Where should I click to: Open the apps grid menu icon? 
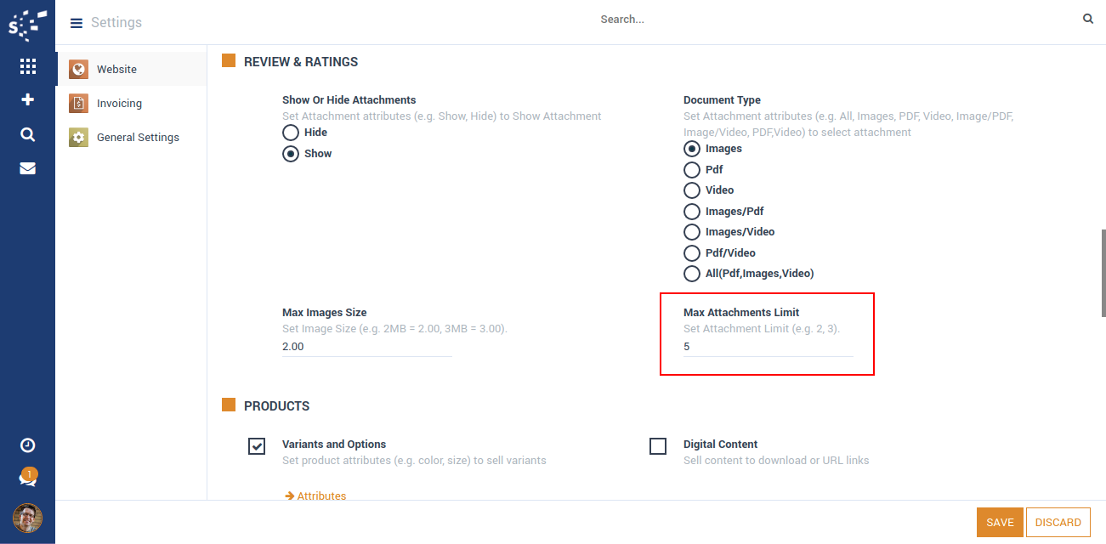tap(27, 66)
